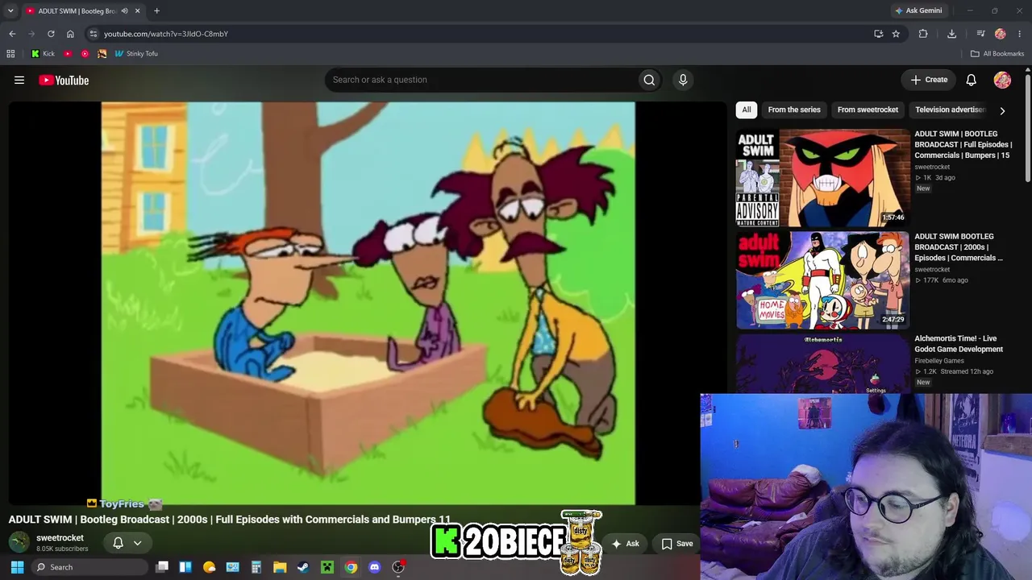Open Discord from the taskbar

(x=374, y=567)
